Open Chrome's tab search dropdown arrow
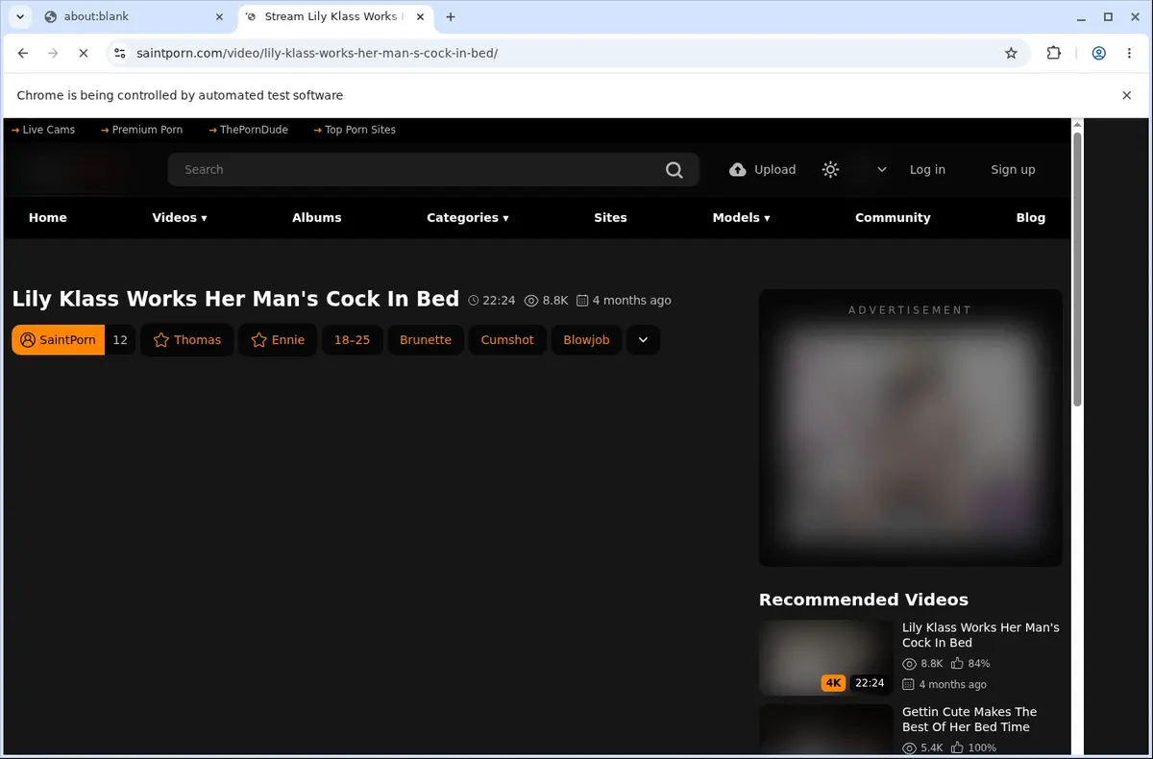 (19, 16)
